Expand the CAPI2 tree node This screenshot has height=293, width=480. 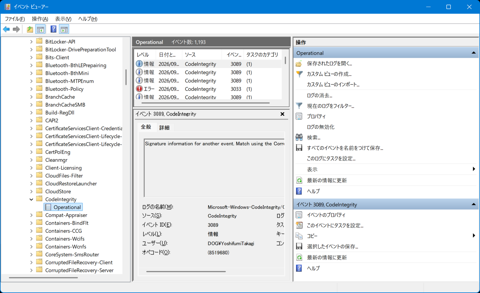(31, 121)
